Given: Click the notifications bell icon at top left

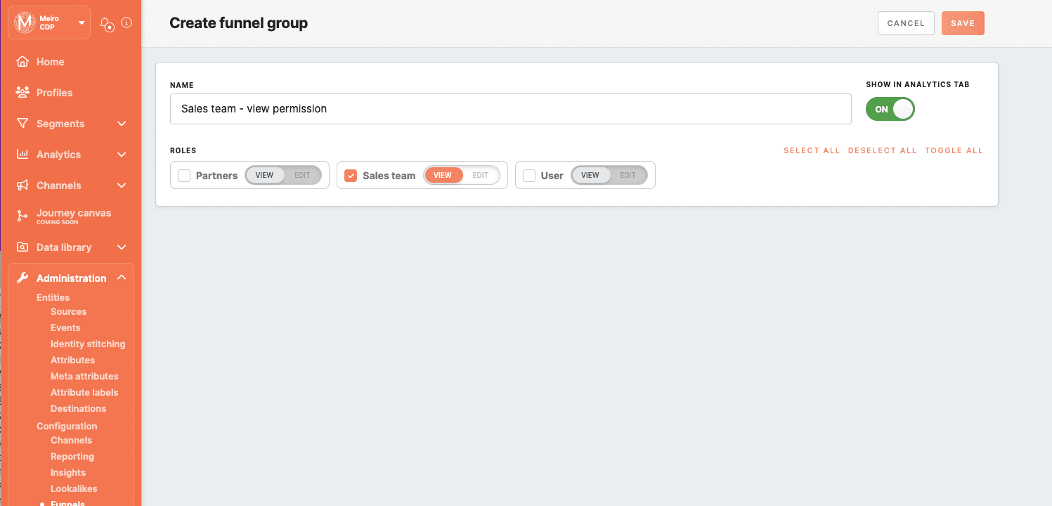Looking at the screenshot, I should pos(107,23).
